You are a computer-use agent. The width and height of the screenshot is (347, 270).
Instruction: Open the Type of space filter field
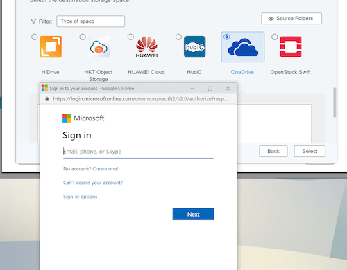(x=91, y=21)
